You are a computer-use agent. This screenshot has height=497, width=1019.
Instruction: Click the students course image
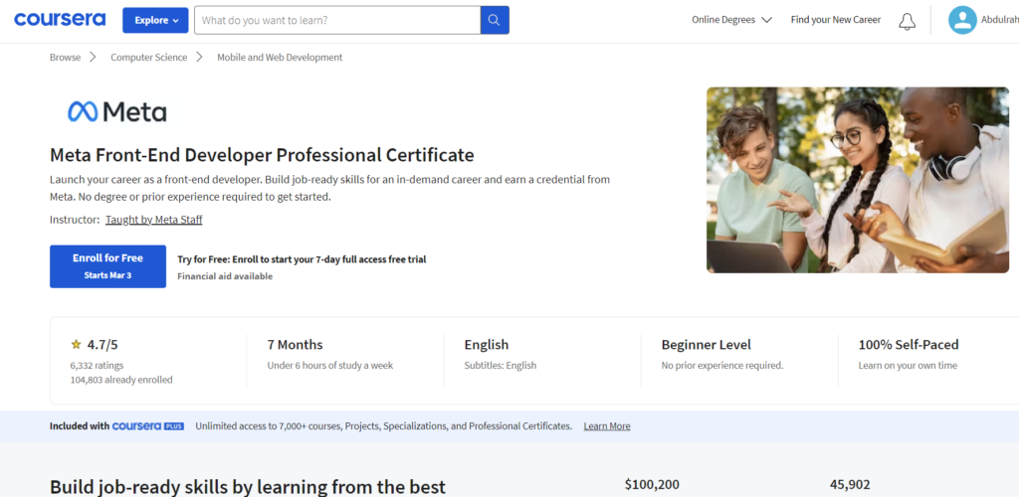pos(858,180)
